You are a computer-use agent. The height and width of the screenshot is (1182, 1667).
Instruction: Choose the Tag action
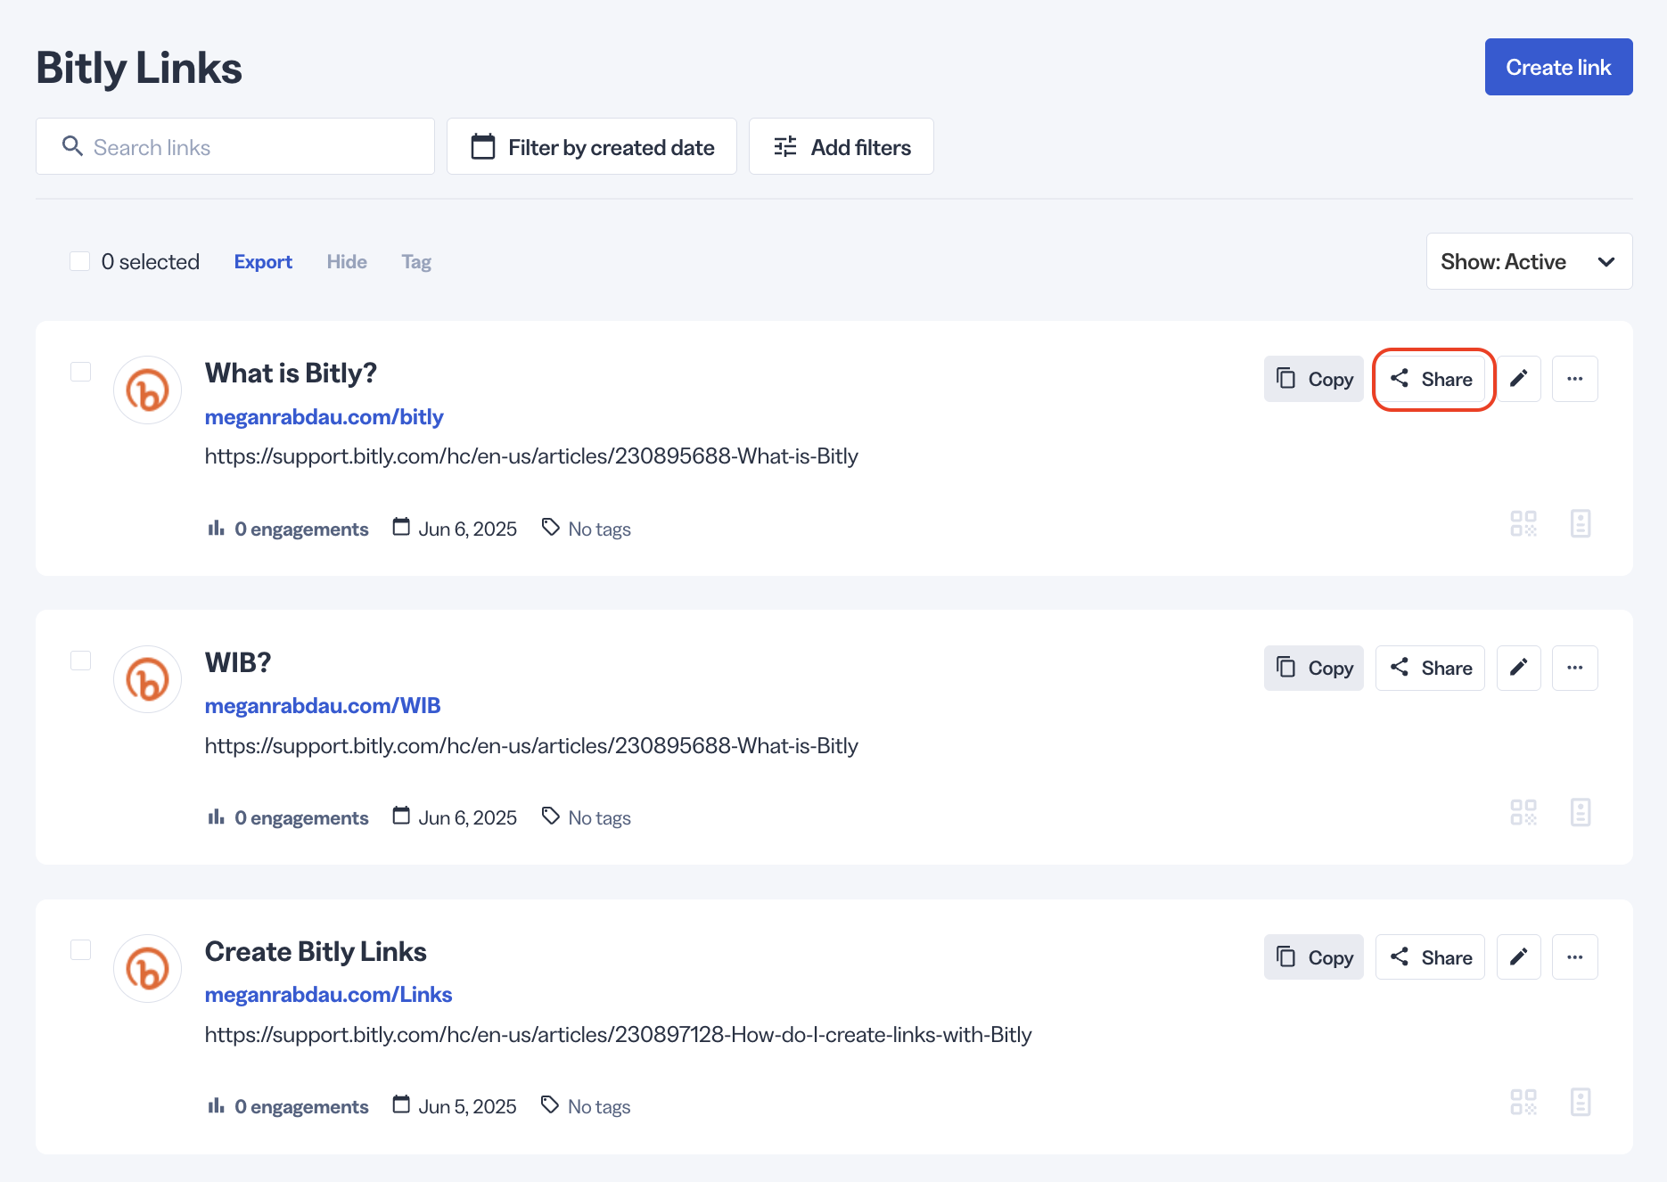click(415, 261)
